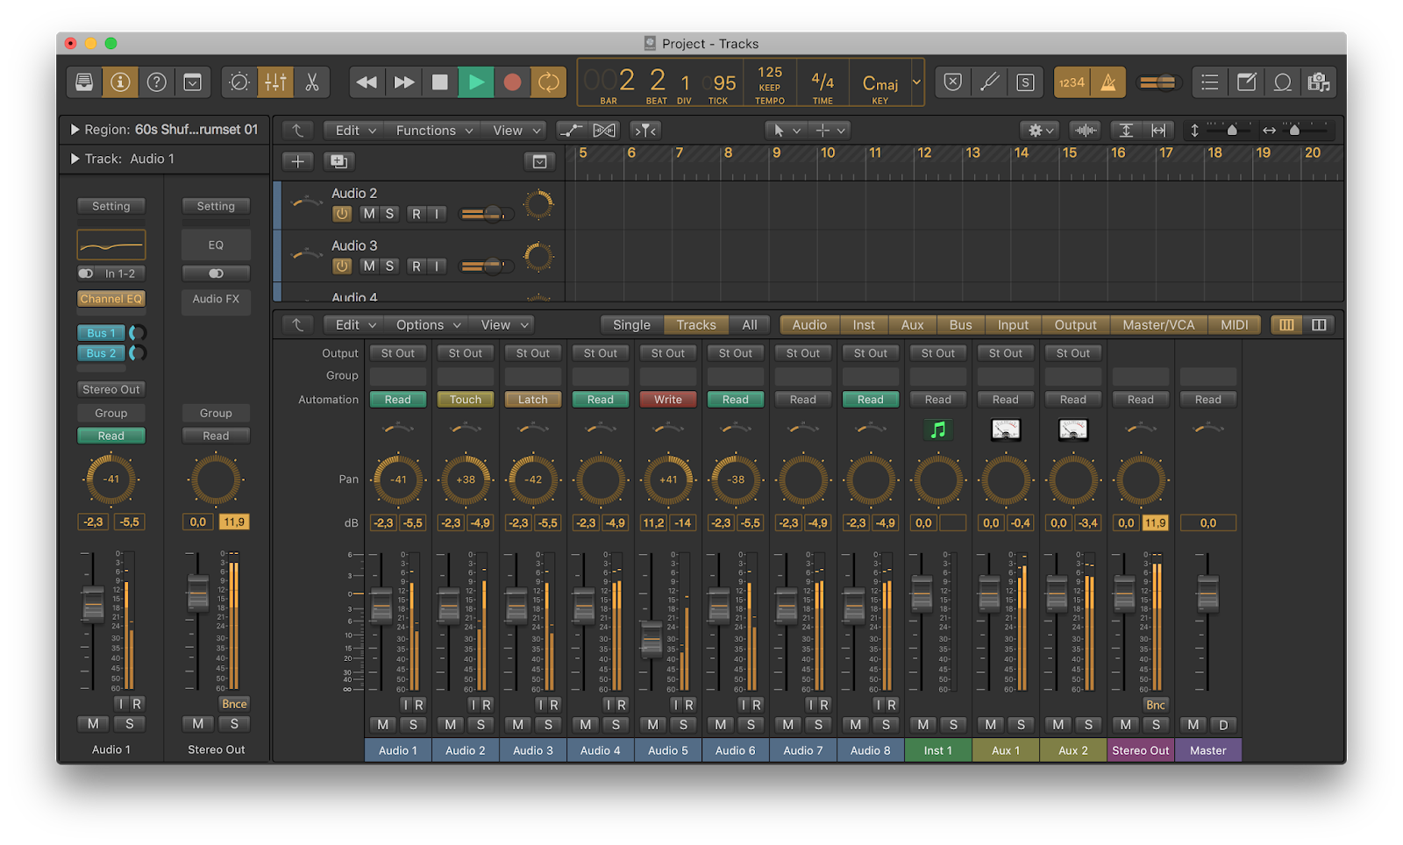Toggle the metronome click

(x=1108, y=82)
